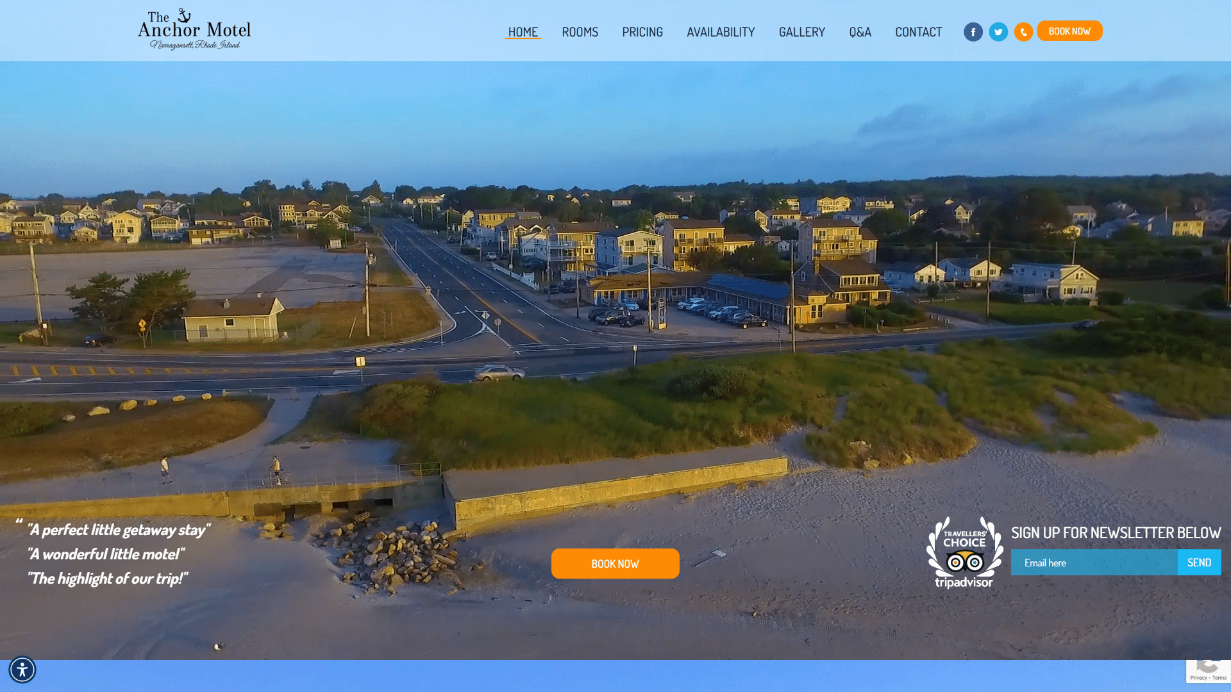
Task: Click the TripAdvisor Travellers' Choice badge
Action: [x=964, y=552]
